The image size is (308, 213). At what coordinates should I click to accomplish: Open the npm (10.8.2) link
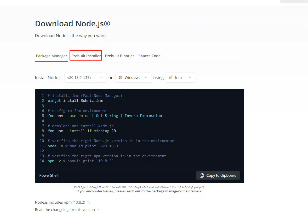tap(75, 202)
